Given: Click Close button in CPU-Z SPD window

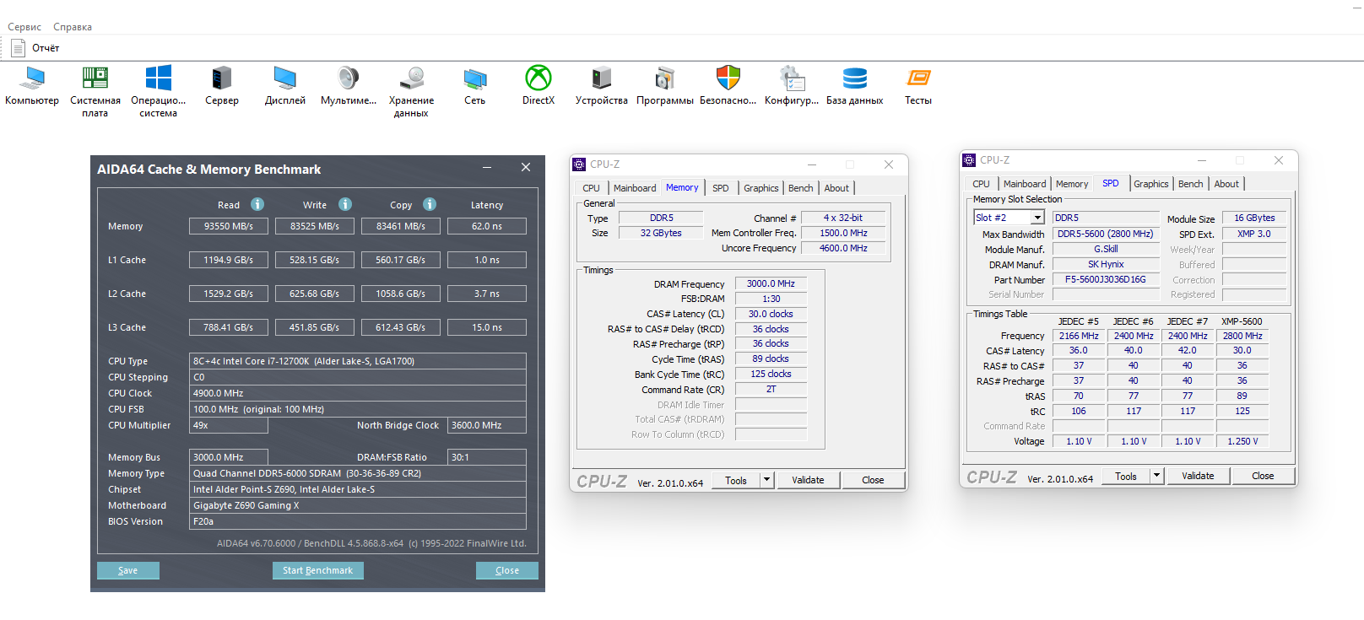Looking at the screenshot, I should point(1263,476).
